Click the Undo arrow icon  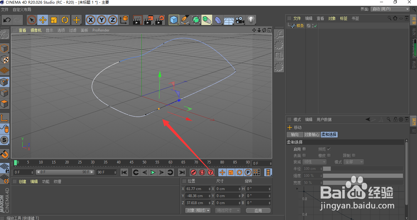pos(7,20)
